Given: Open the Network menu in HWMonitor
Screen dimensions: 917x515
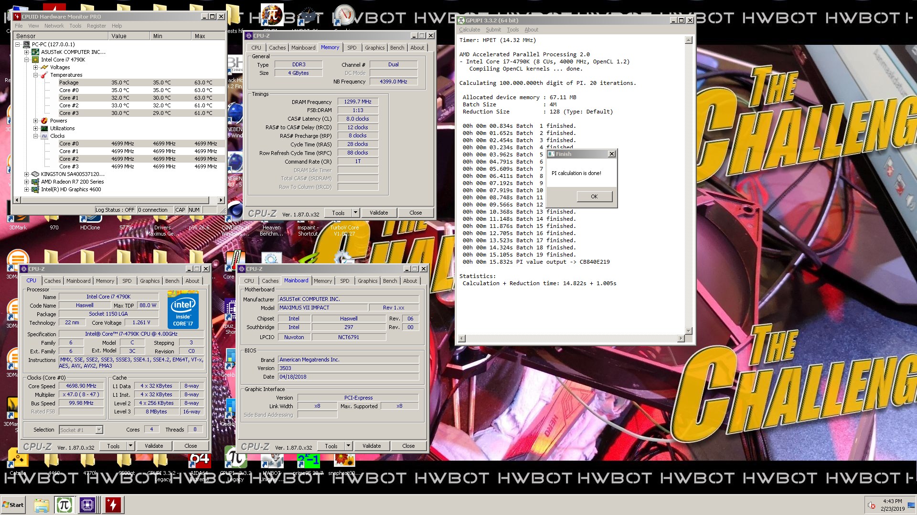Looking at the screenshot, I should (54, 26).
